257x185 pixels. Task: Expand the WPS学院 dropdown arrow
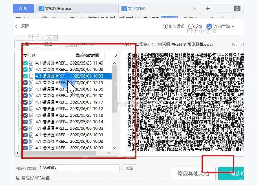(233, 26)
